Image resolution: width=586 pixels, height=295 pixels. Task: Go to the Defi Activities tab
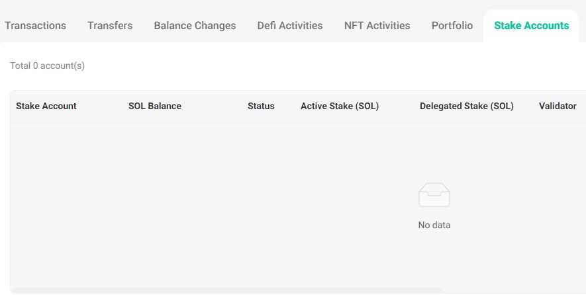(290, 25)
